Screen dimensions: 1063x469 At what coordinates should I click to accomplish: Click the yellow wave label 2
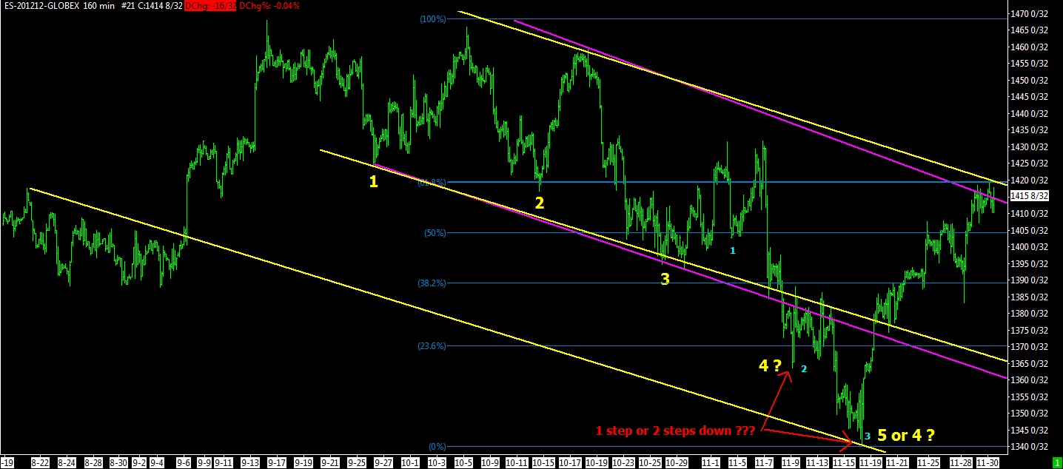(x=540, y=203)
